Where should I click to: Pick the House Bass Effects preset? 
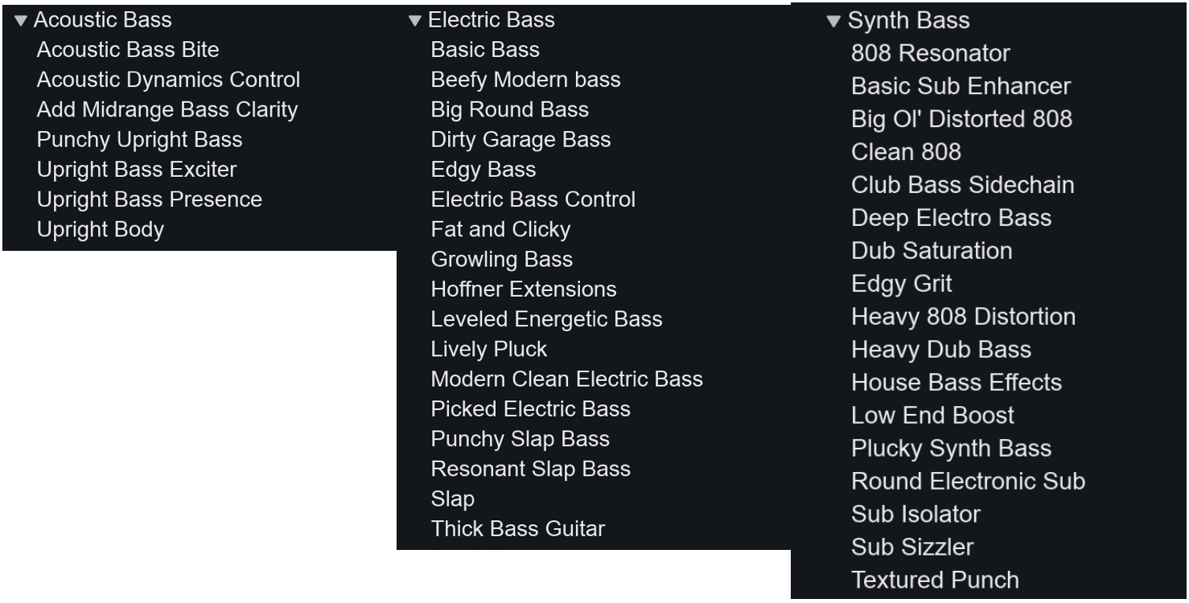[957, 383]
